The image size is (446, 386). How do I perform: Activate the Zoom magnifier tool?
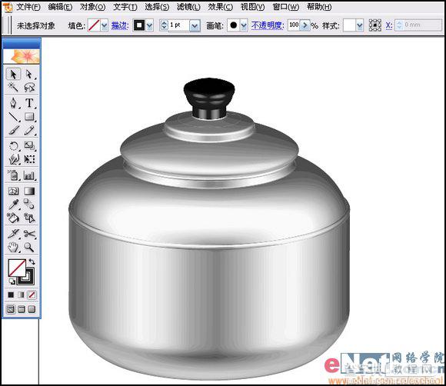pos(29,247)
